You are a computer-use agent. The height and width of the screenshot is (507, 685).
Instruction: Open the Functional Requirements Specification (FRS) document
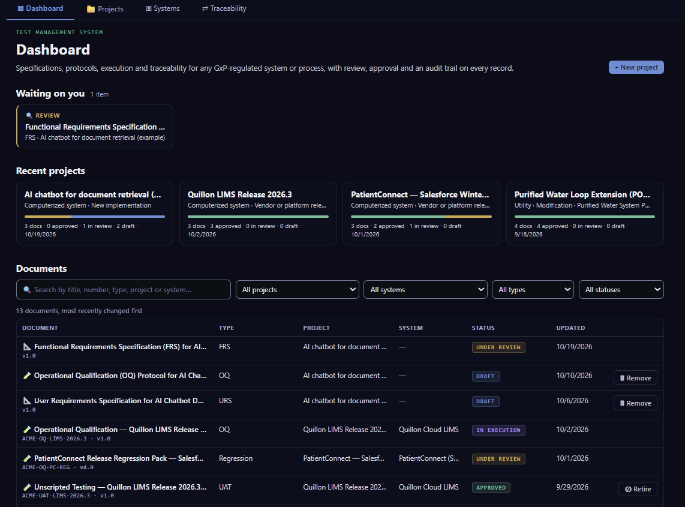click(x=120, y=347)
